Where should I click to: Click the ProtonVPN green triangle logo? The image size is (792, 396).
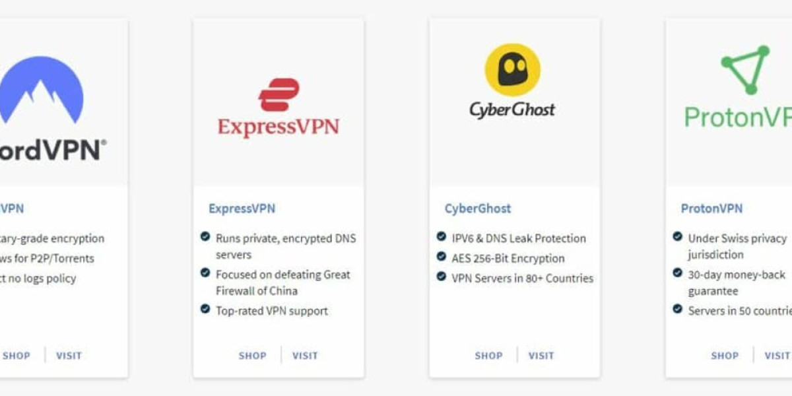pyautogui.click(x=746, y=69)
